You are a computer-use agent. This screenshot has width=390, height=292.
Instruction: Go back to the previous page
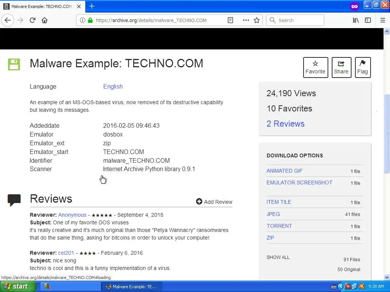point(8,20)
